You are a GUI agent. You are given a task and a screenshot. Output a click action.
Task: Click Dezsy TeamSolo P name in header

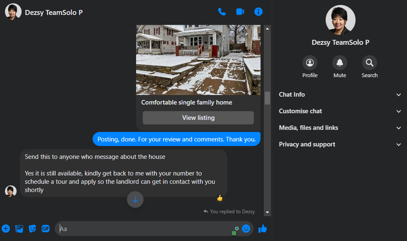click(x=54, y=12)
